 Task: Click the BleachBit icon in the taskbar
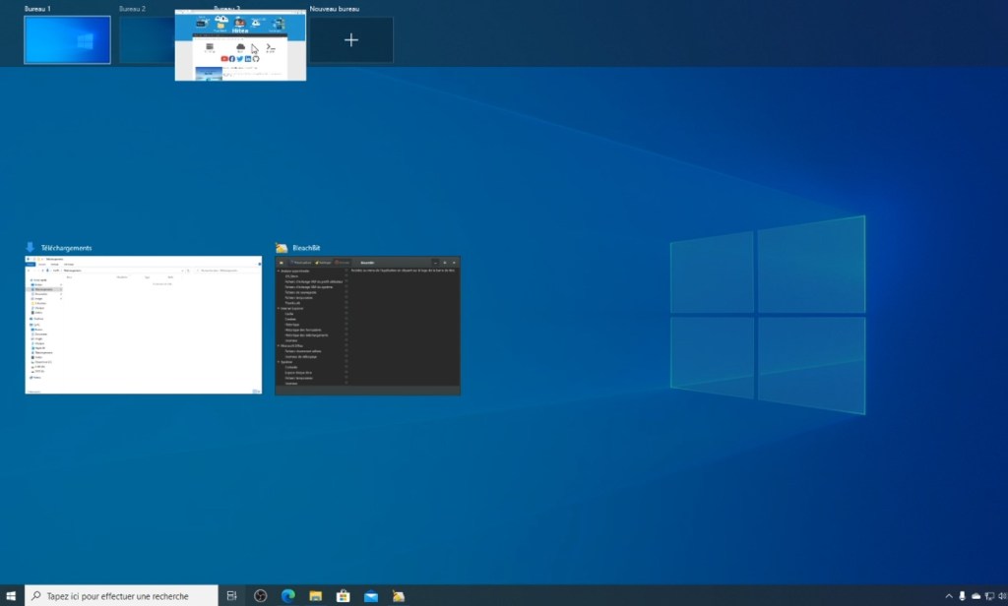tap(399, 595)
